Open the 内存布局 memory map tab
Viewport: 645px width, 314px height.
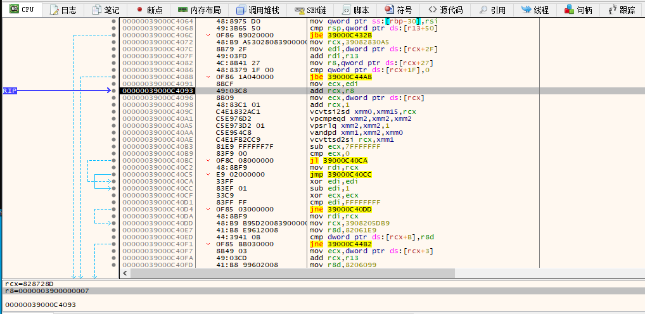coord(199,10)
